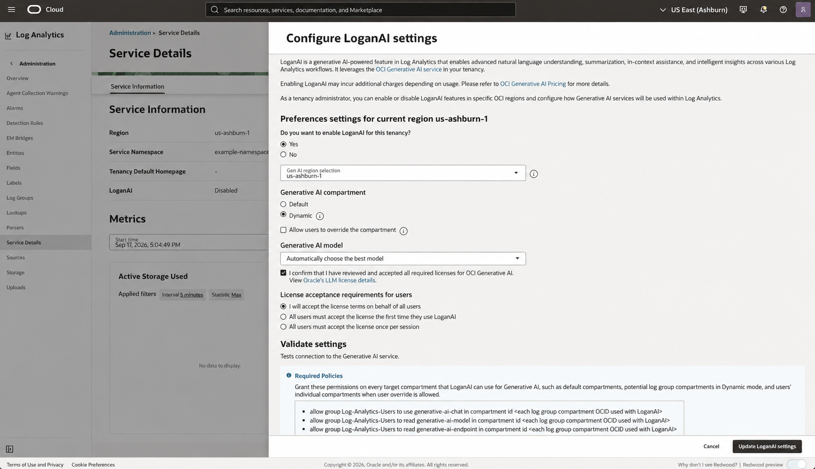Choose Default Generative AI compartment

283,204
